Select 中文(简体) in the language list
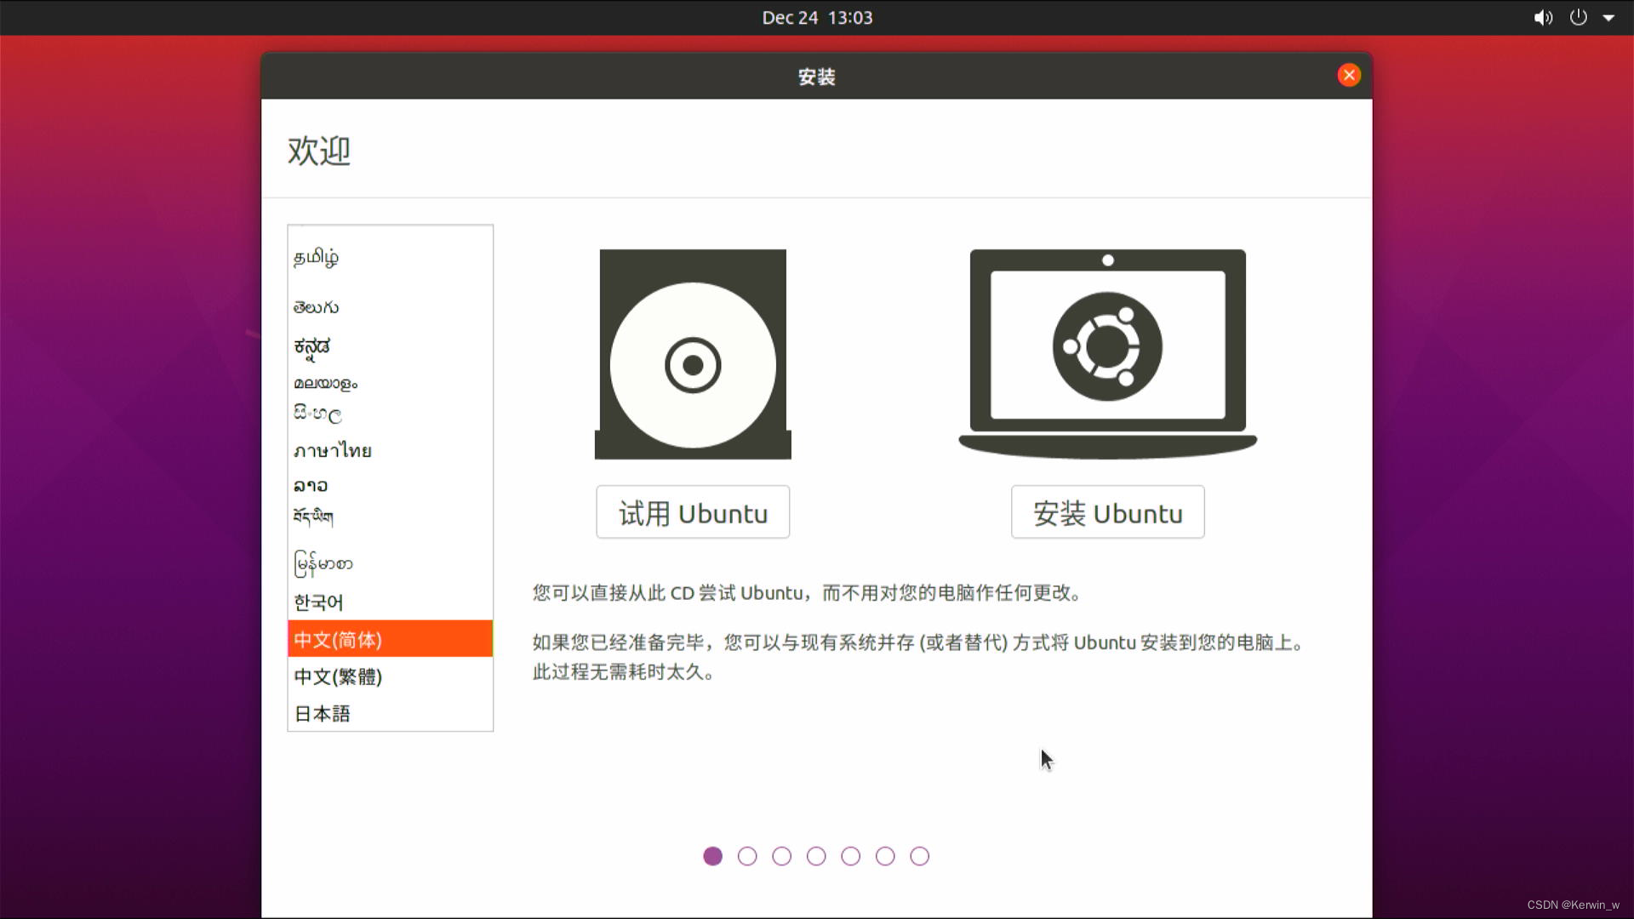This screenshot has width=1634, height=919. (x=390, y=639)
